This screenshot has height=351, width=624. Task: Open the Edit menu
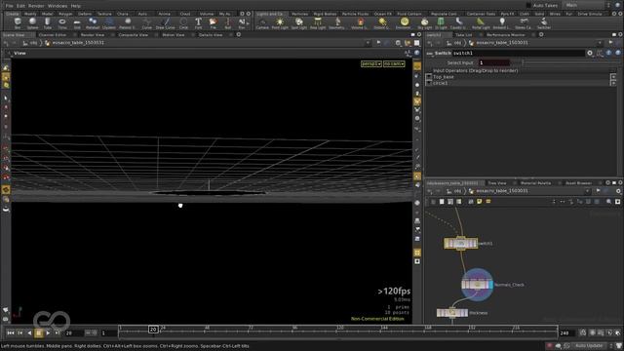coord(20,6)
